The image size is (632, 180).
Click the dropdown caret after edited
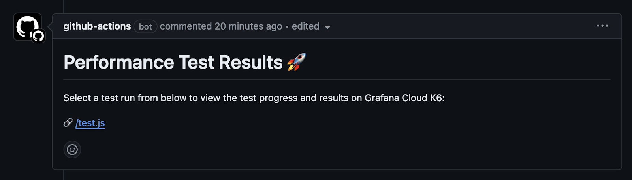[327, 27]
